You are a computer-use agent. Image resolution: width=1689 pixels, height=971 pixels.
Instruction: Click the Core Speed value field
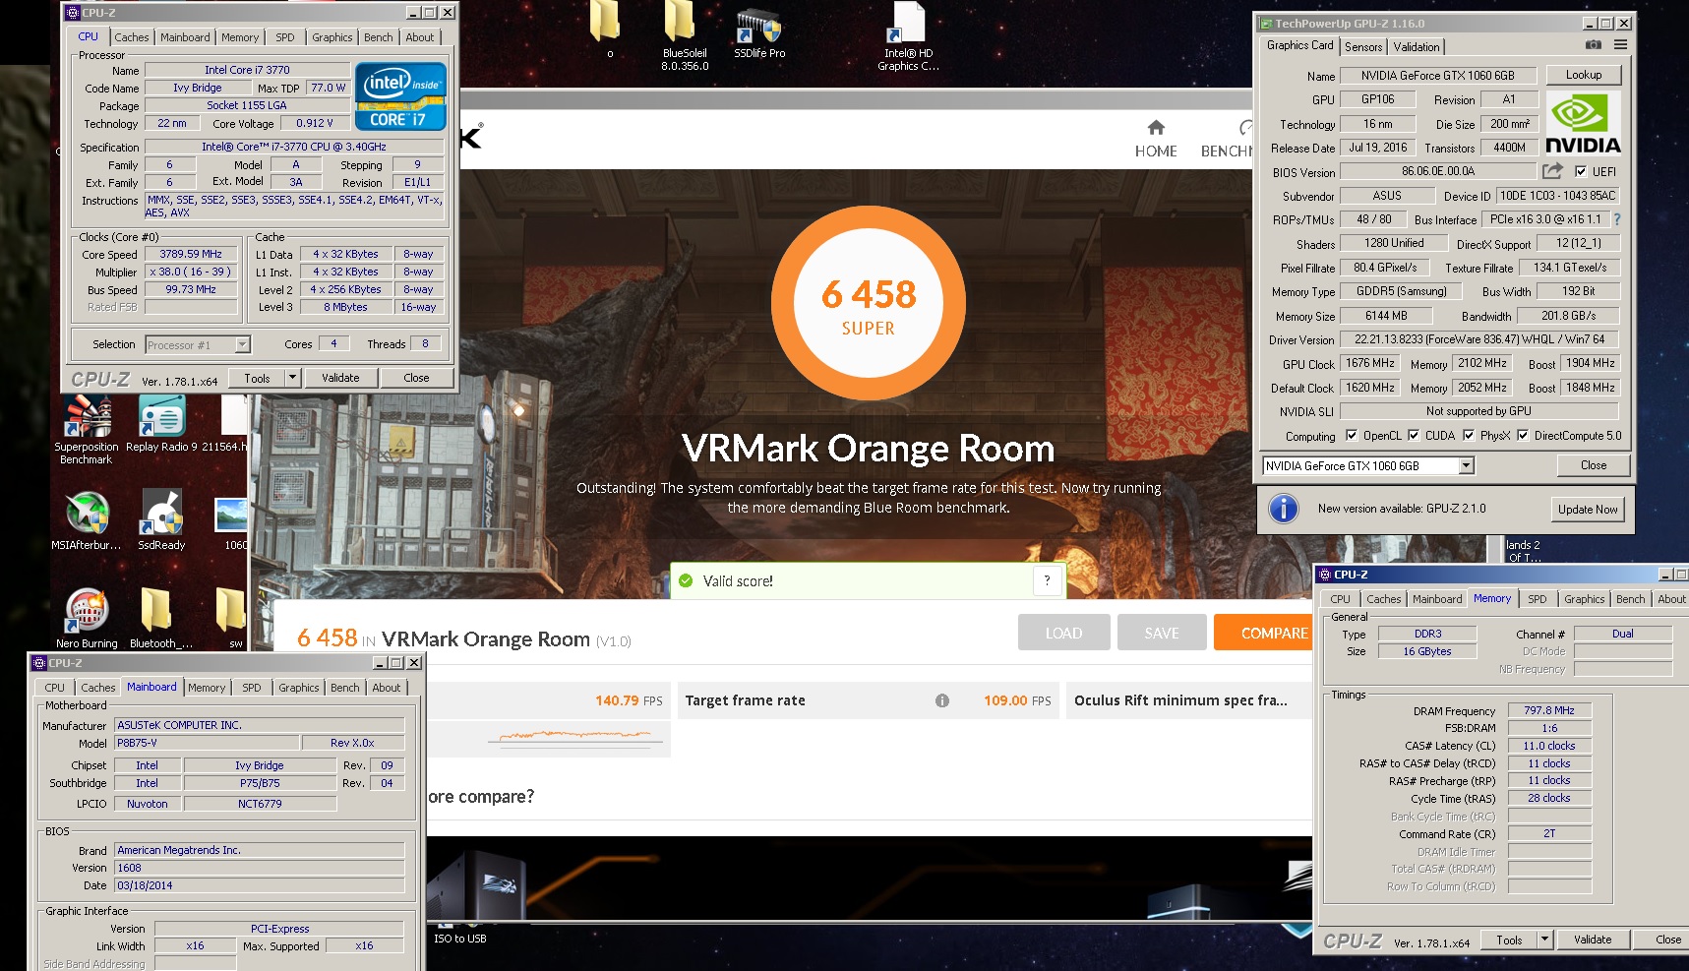tap(191, 254)
